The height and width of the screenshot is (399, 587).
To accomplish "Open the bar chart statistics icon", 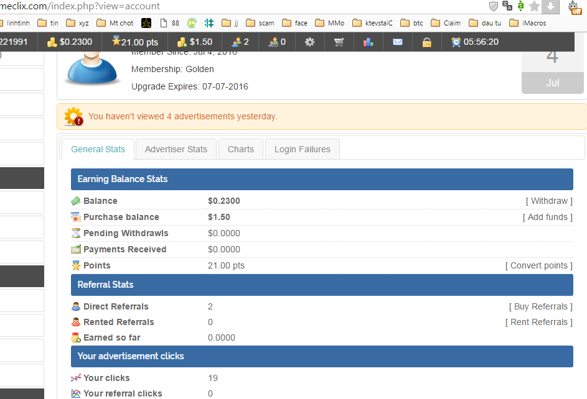I will (x=368, y=42).
